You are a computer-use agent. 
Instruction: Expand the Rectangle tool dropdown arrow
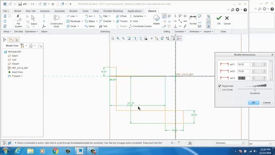pyautogui.click(x=82, y=21)
